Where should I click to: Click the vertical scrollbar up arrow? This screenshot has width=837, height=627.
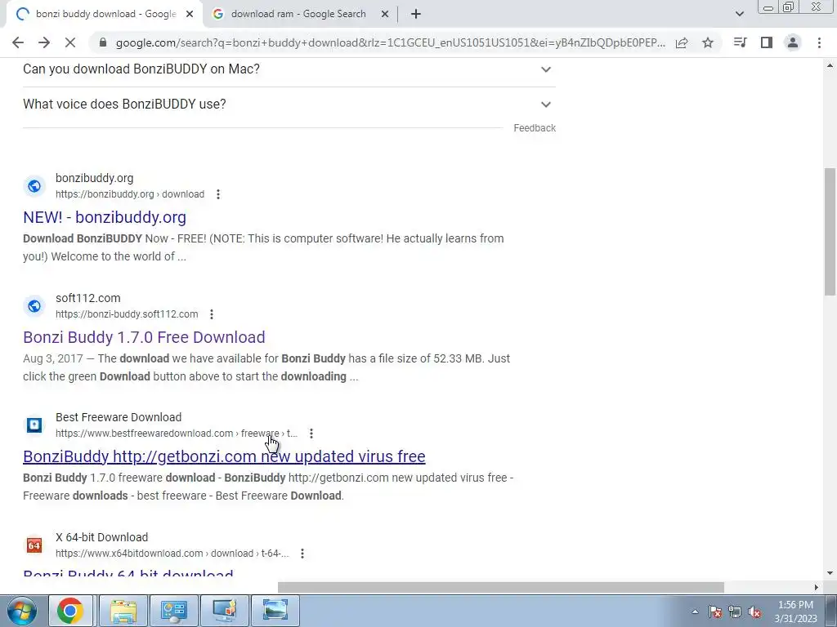point(830,65)
